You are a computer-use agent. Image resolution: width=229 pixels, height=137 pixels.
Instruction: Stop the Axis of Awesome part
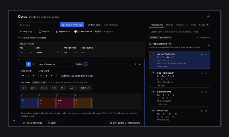[34, 64]
